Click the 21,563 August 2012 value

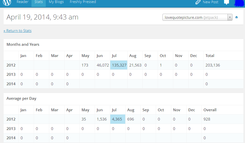pos(135,65)
